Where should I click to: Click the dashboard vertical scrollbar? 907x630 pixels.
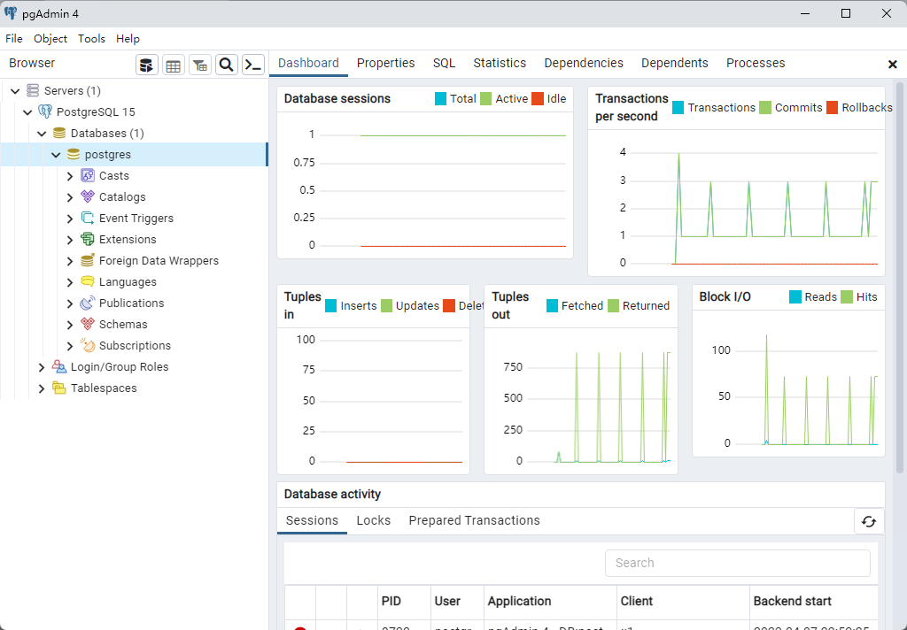coord(900,278)
